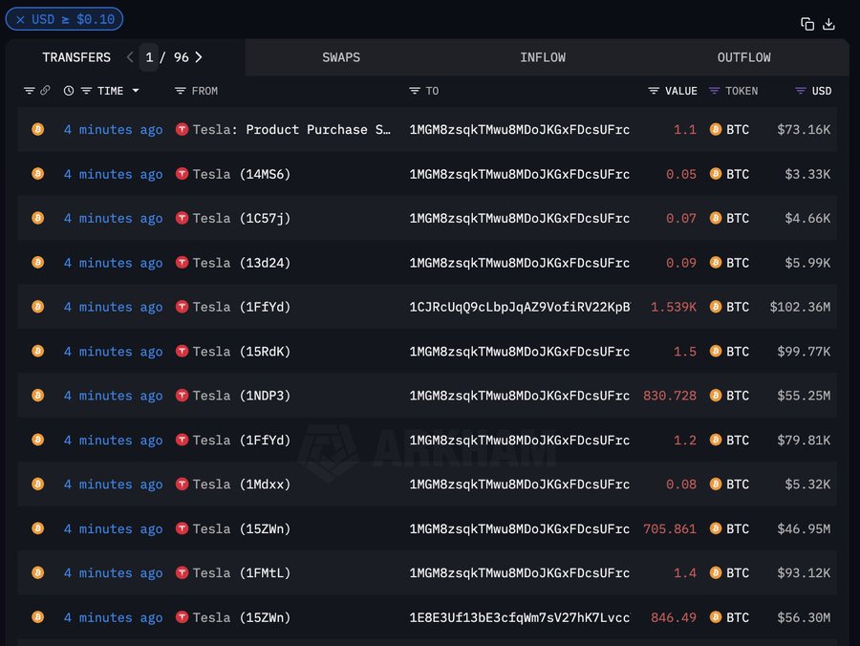This screenshot has width=860, height=646.
Task: Open the transaction filter options icon
Action: (x=29, y=91)
